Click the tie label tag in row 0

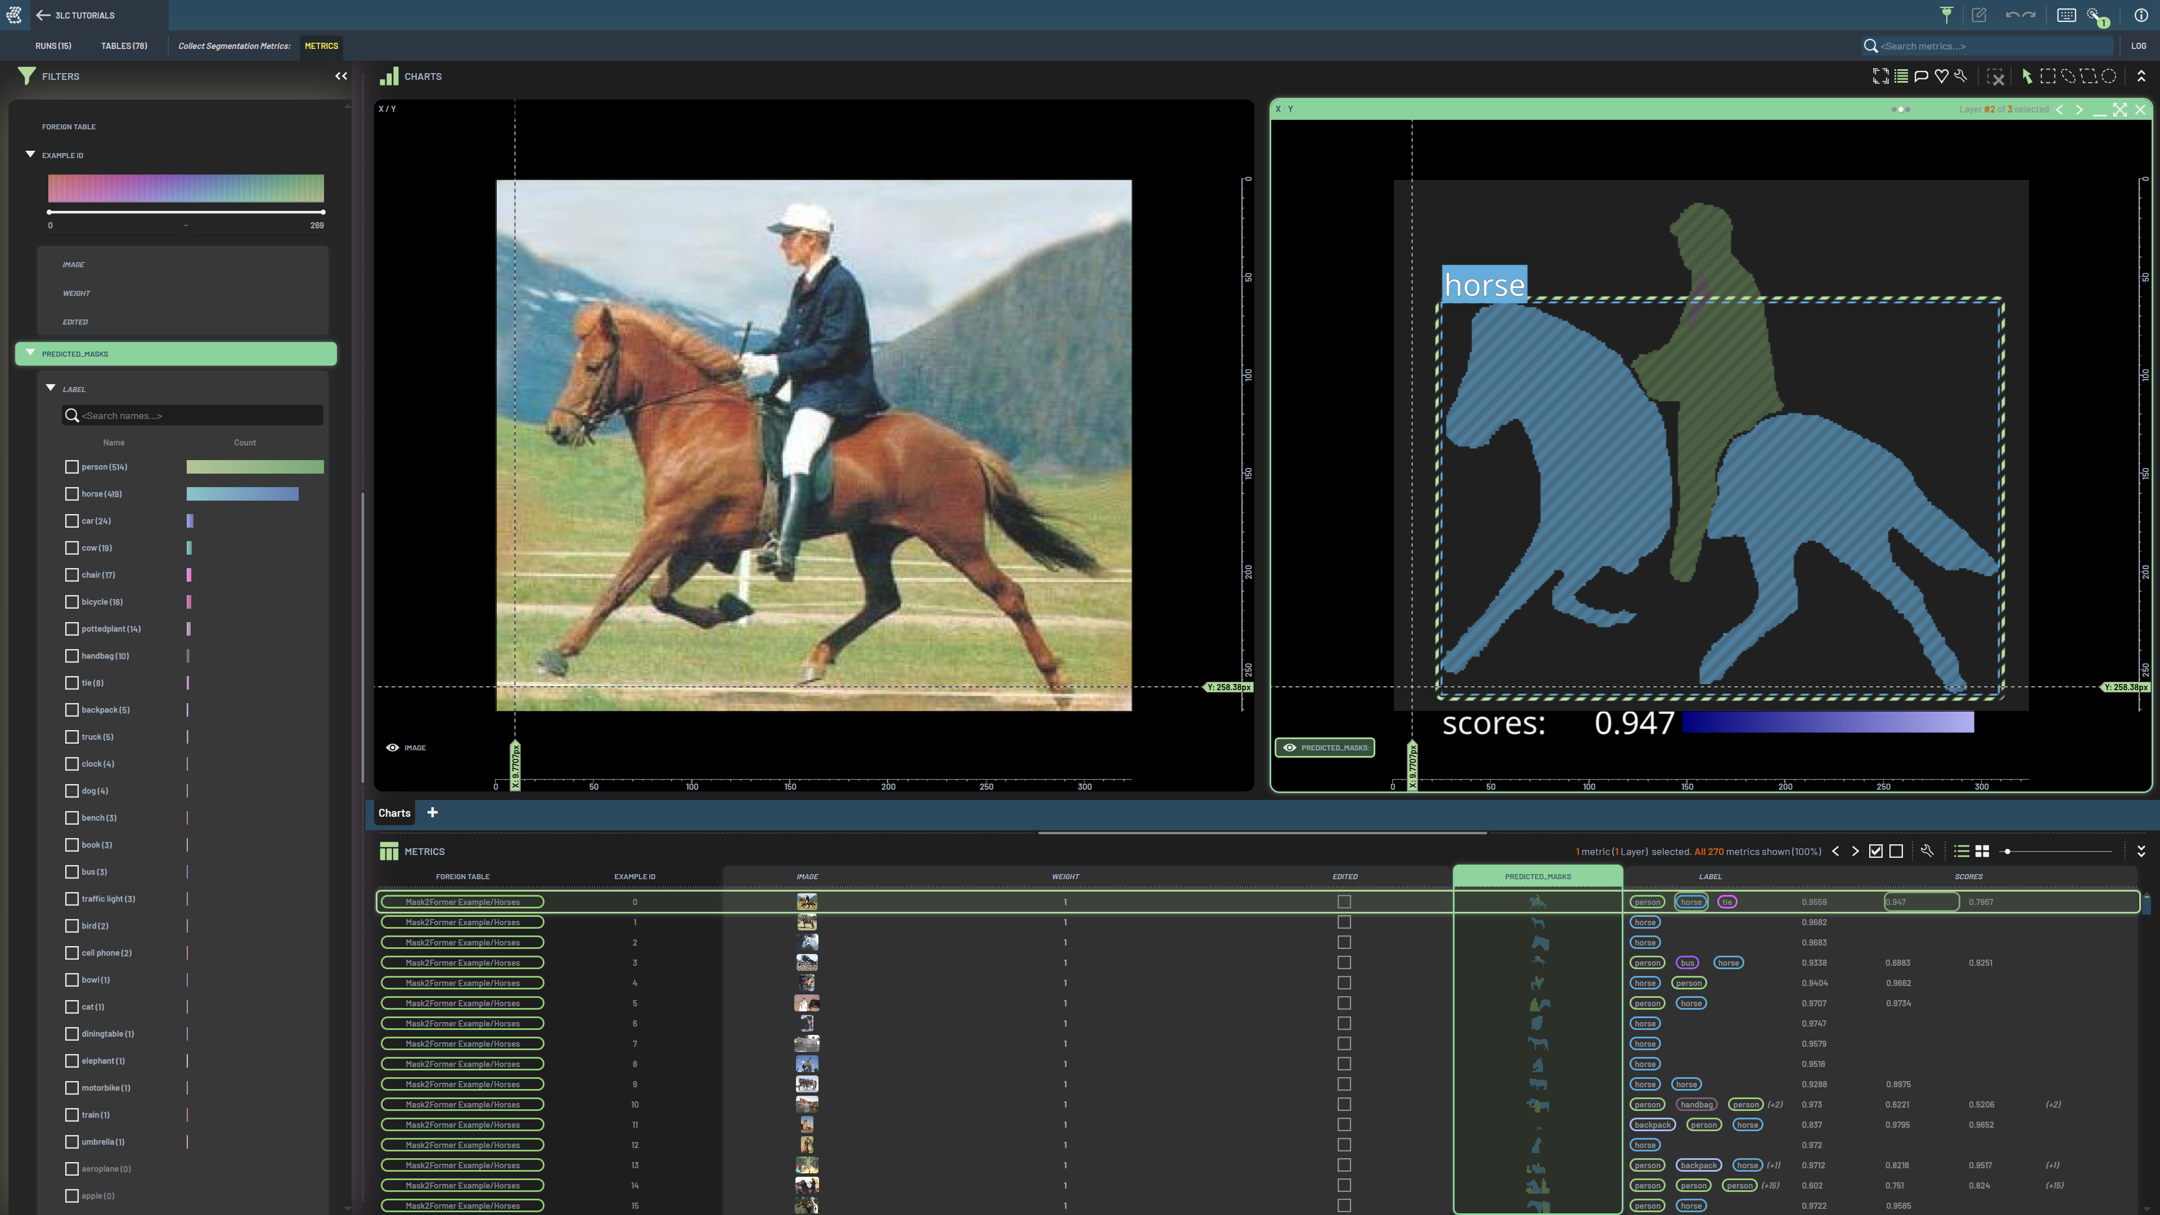point(1727,902)
